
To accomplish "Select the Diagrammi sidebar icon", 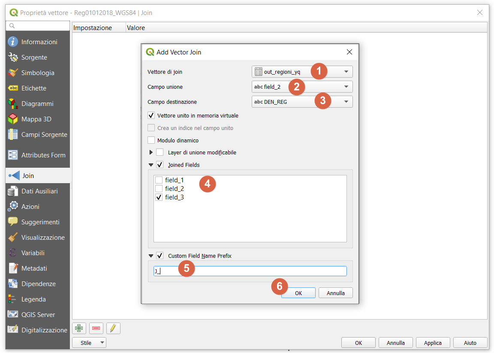I will click(13, 104).
